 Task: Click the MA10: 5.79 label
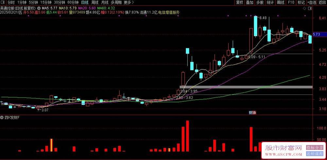coord(68,8)
